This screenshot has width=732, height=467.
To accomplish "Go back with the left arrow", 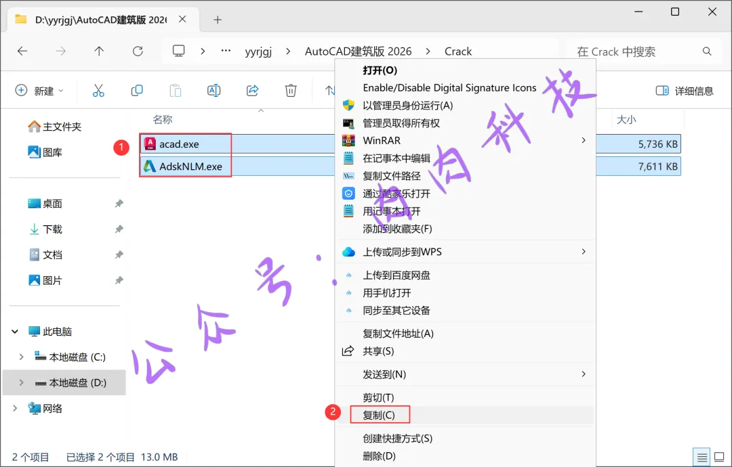I will (22, 51).
